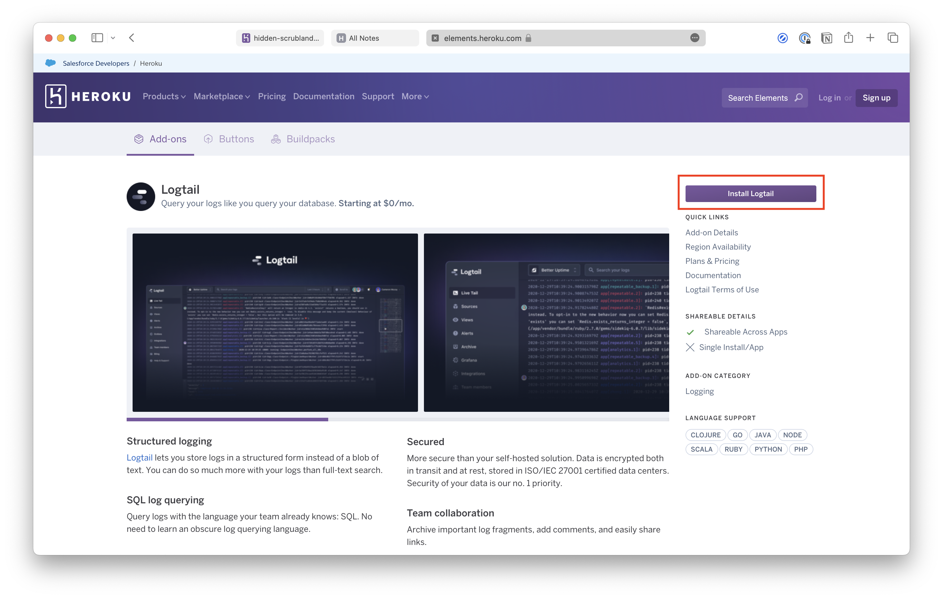Select the Buildpacks tab
The image size is (943, 599).
click(303, 139)
